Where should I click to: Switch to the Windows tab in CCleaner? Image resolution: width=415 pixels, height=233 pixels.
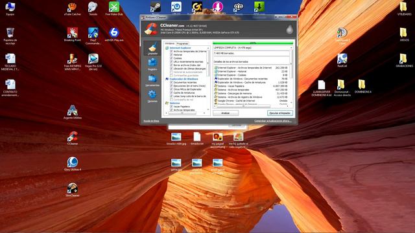point(170,43)
